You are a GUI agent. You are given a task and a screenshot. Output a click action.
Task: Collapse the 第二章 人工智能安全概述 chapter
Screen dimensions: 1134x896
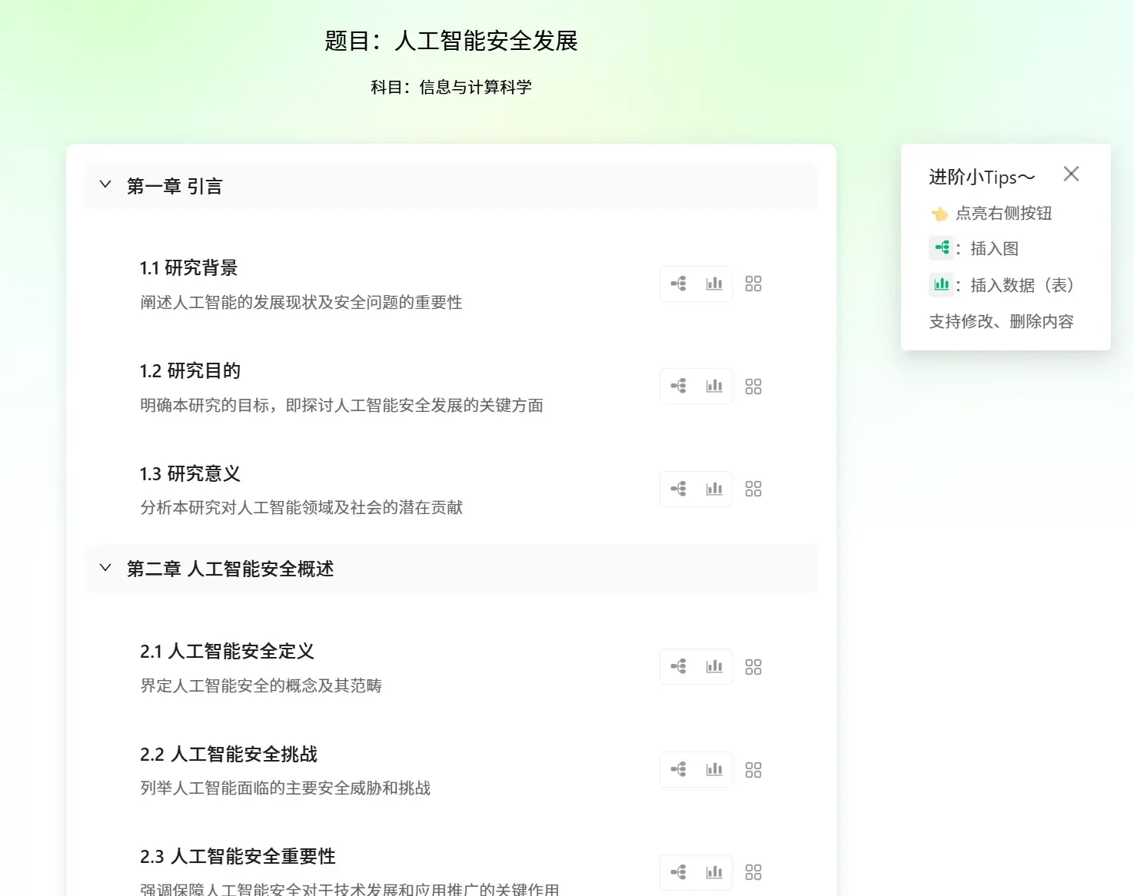coord(105,568)
